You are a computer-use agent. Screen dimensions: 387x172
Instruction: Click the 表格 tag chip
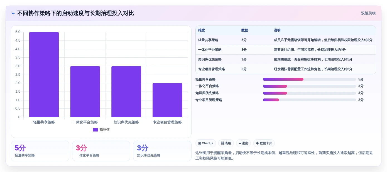point(226,143)
